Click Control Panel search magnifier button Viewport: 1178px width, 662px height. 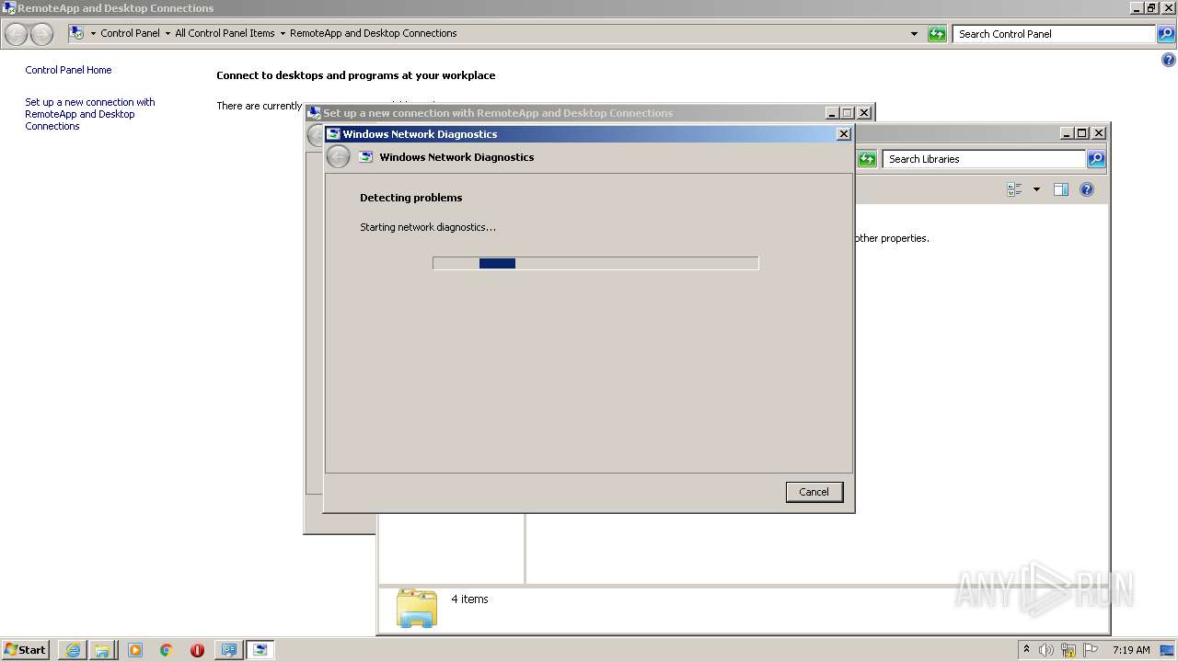[x=1166, y=34]
